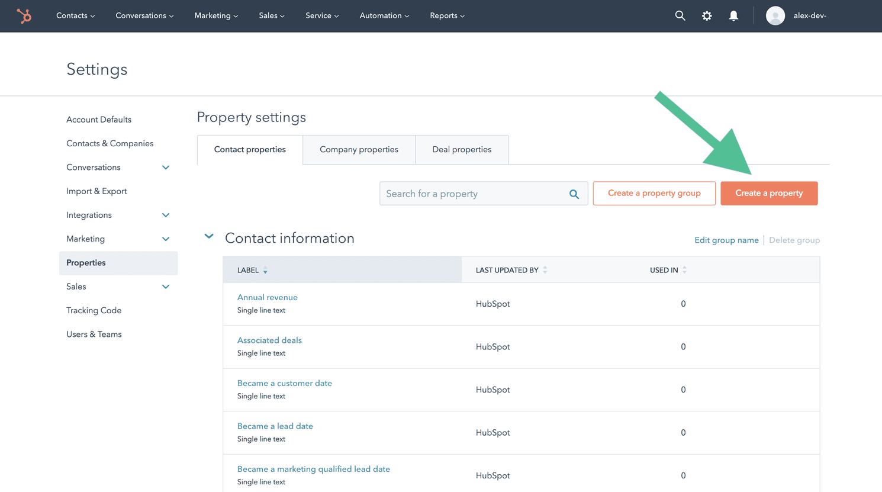Select Properties in the settings sidebar
This screenshot has width=882, height=492.
click(86, 262)
